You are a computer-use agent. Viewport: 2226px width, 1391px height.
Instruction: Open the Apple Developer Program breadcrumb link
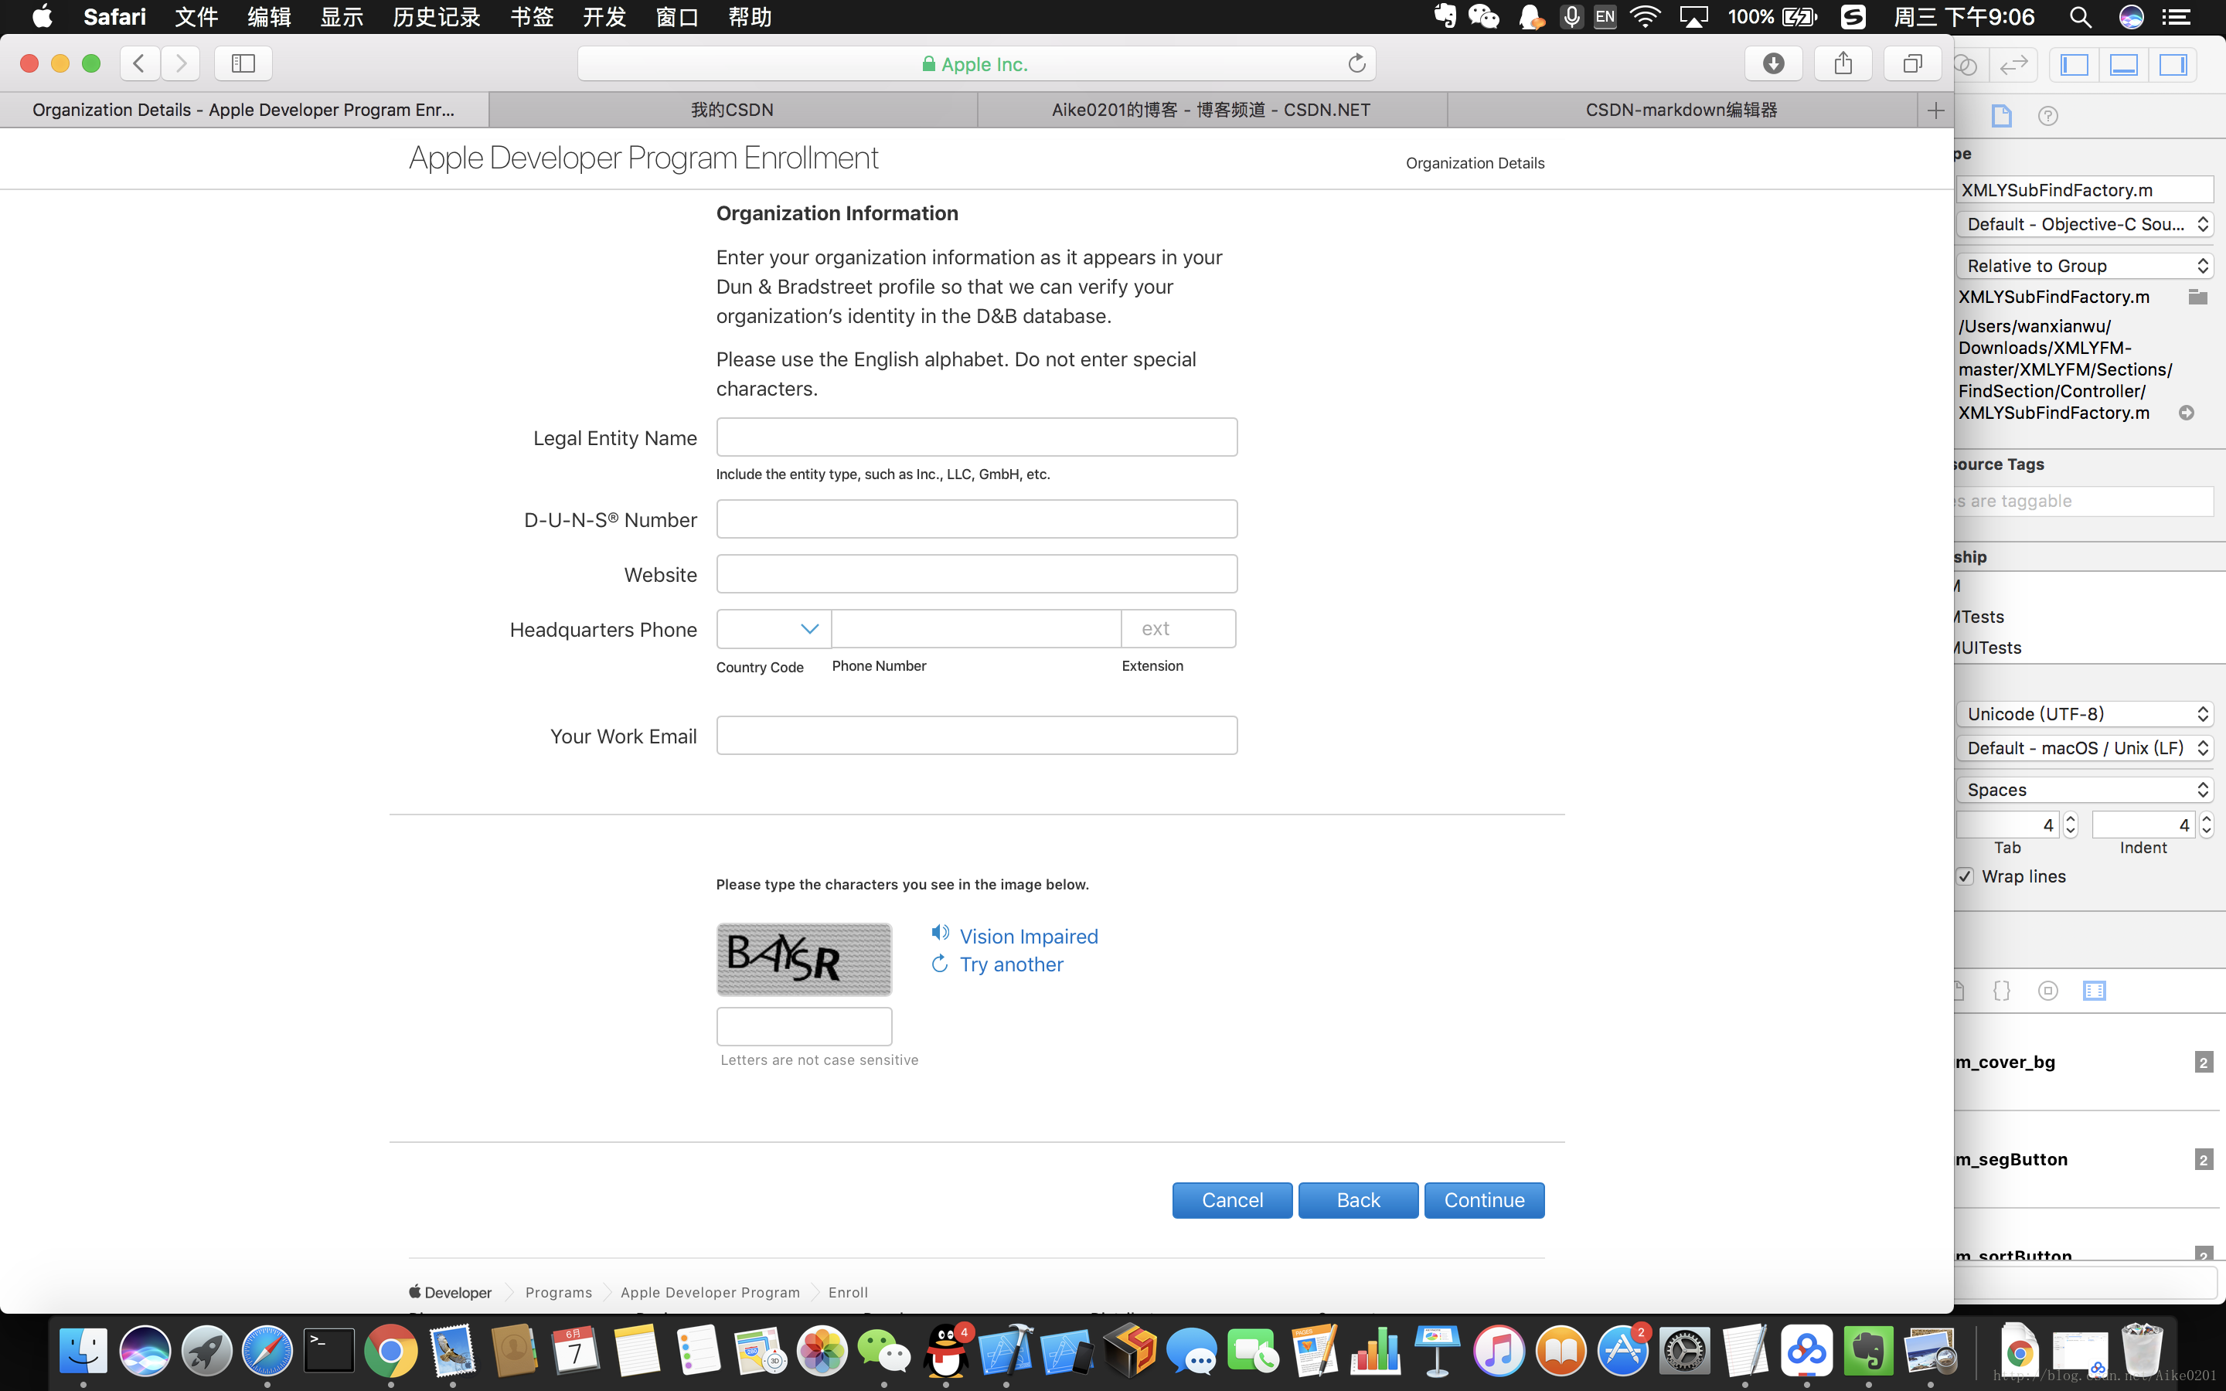tap(710, 1291)
